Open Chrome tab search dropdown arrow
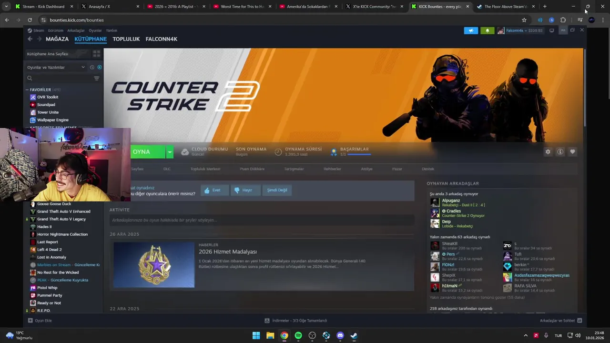 pyautogui.click(x=6, y=7)
